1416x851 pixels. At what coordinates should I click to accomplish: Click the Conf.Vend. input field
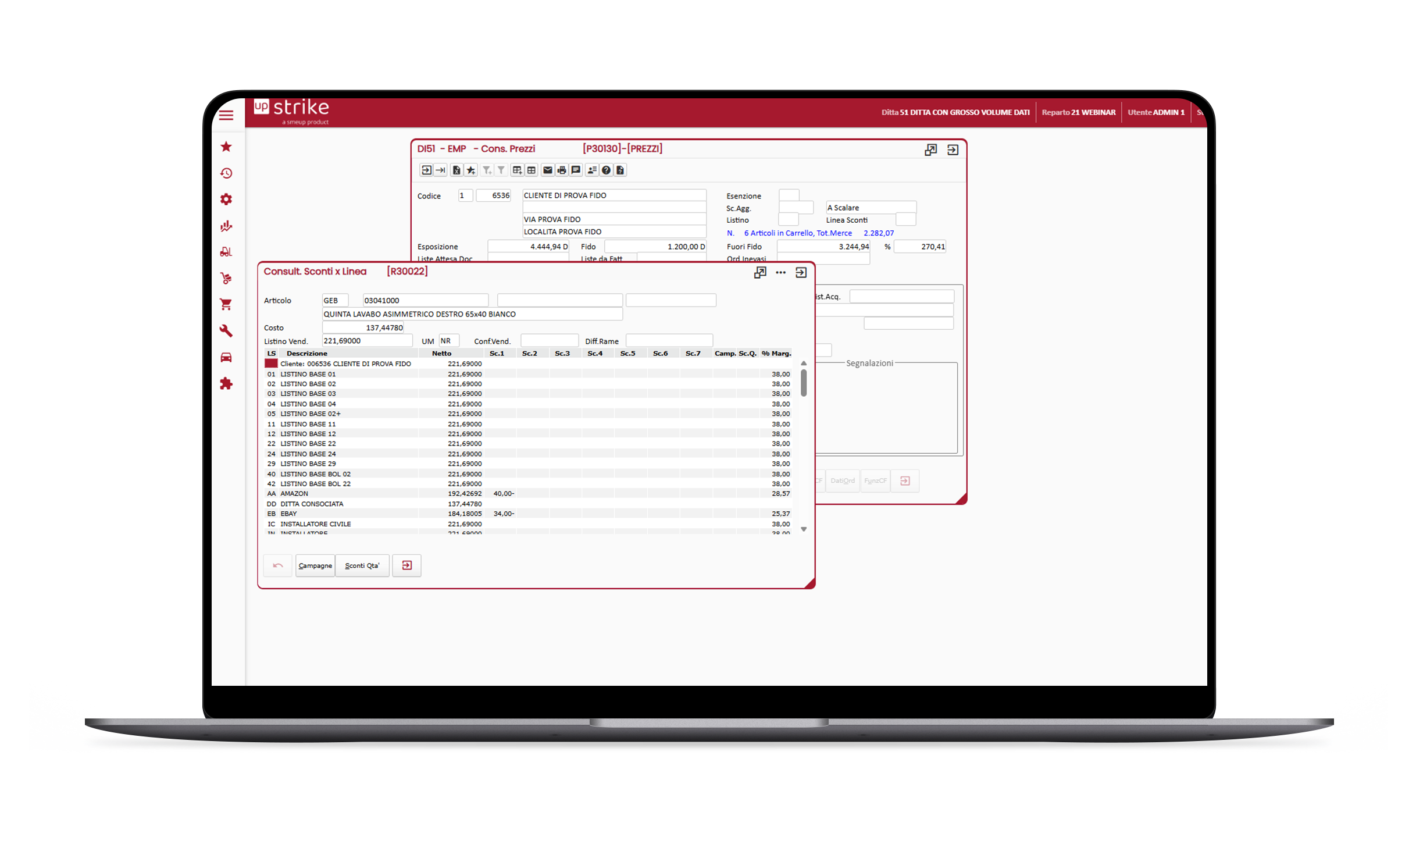(550, 341)
